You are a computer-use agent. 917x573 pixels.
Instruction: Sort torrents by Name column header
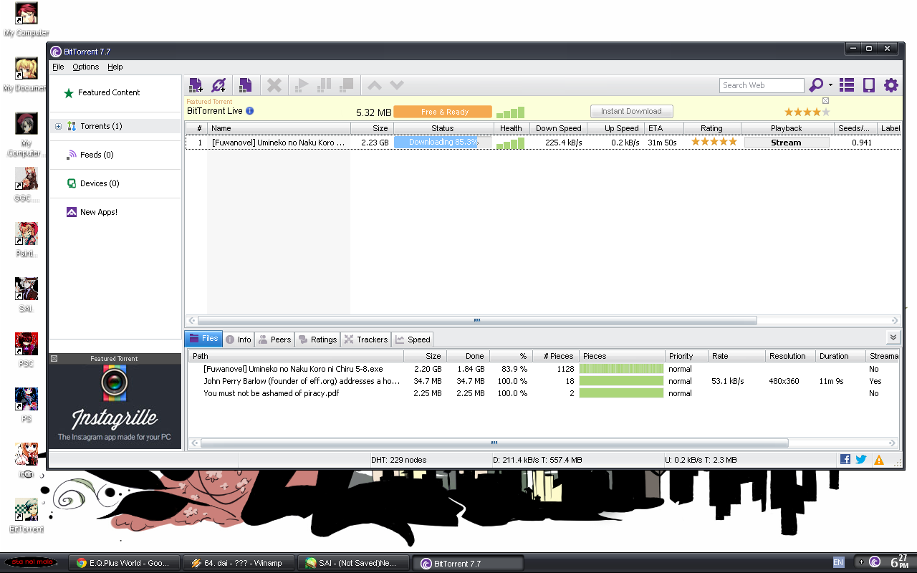[279, 128]
